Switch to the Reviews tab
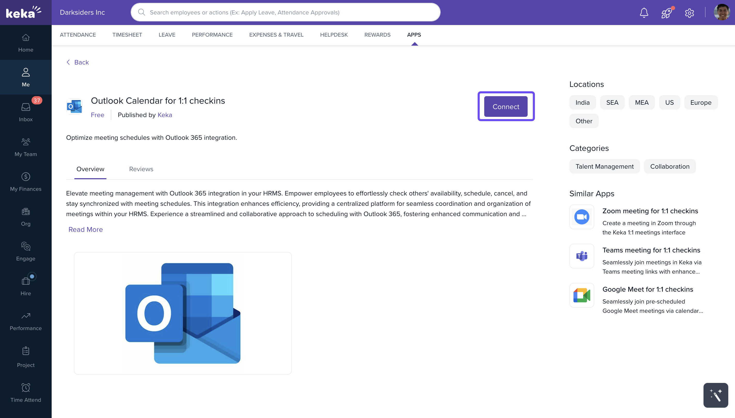Screen dimensions: 735x418 [141, 169]
